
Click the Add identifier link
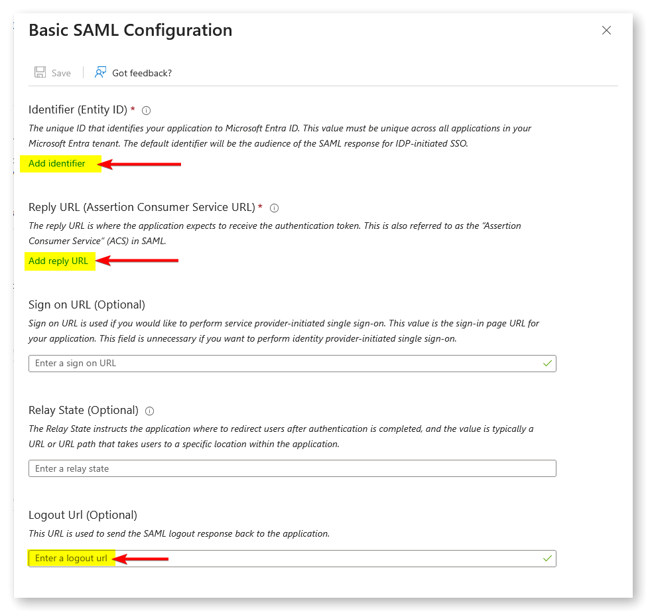coord(57,164)
